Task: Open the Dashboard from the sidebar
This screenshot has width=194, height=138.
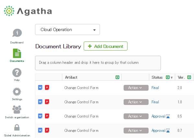Action: (17, 36)
